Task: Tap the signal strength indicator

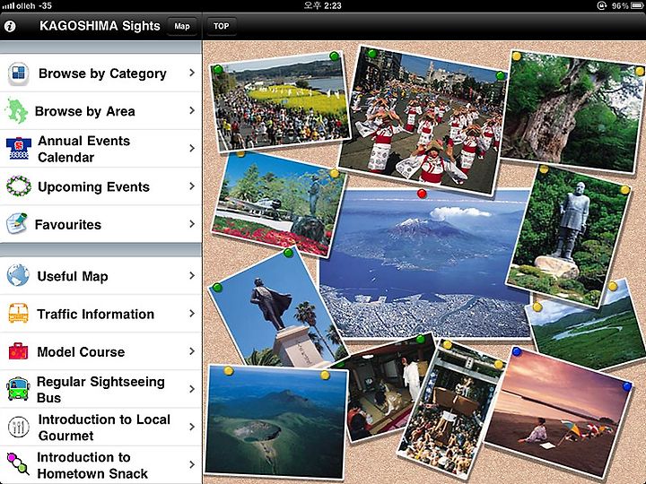Action: pos(8,5)
